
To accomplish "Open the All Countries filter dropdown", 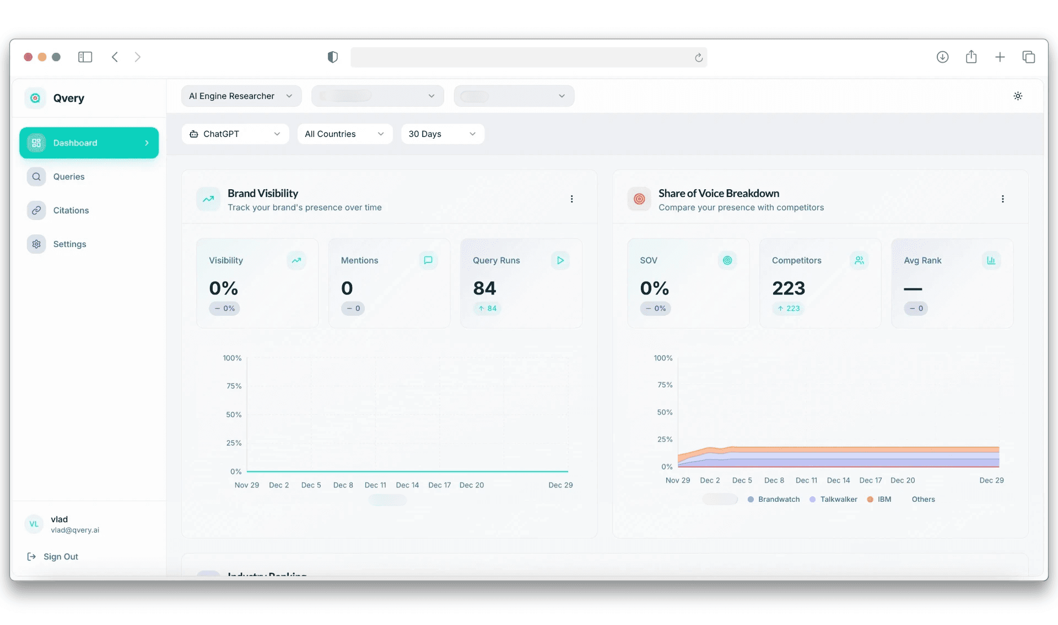I will coord(344,134).
